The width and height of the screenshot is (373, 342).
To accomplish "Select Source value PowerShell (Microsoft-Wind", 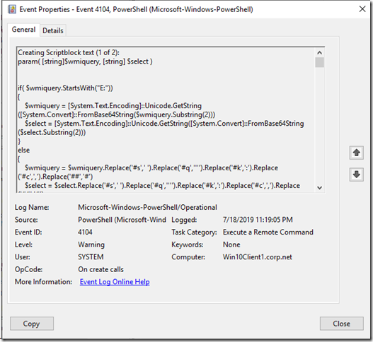I will tap(122, 220).
